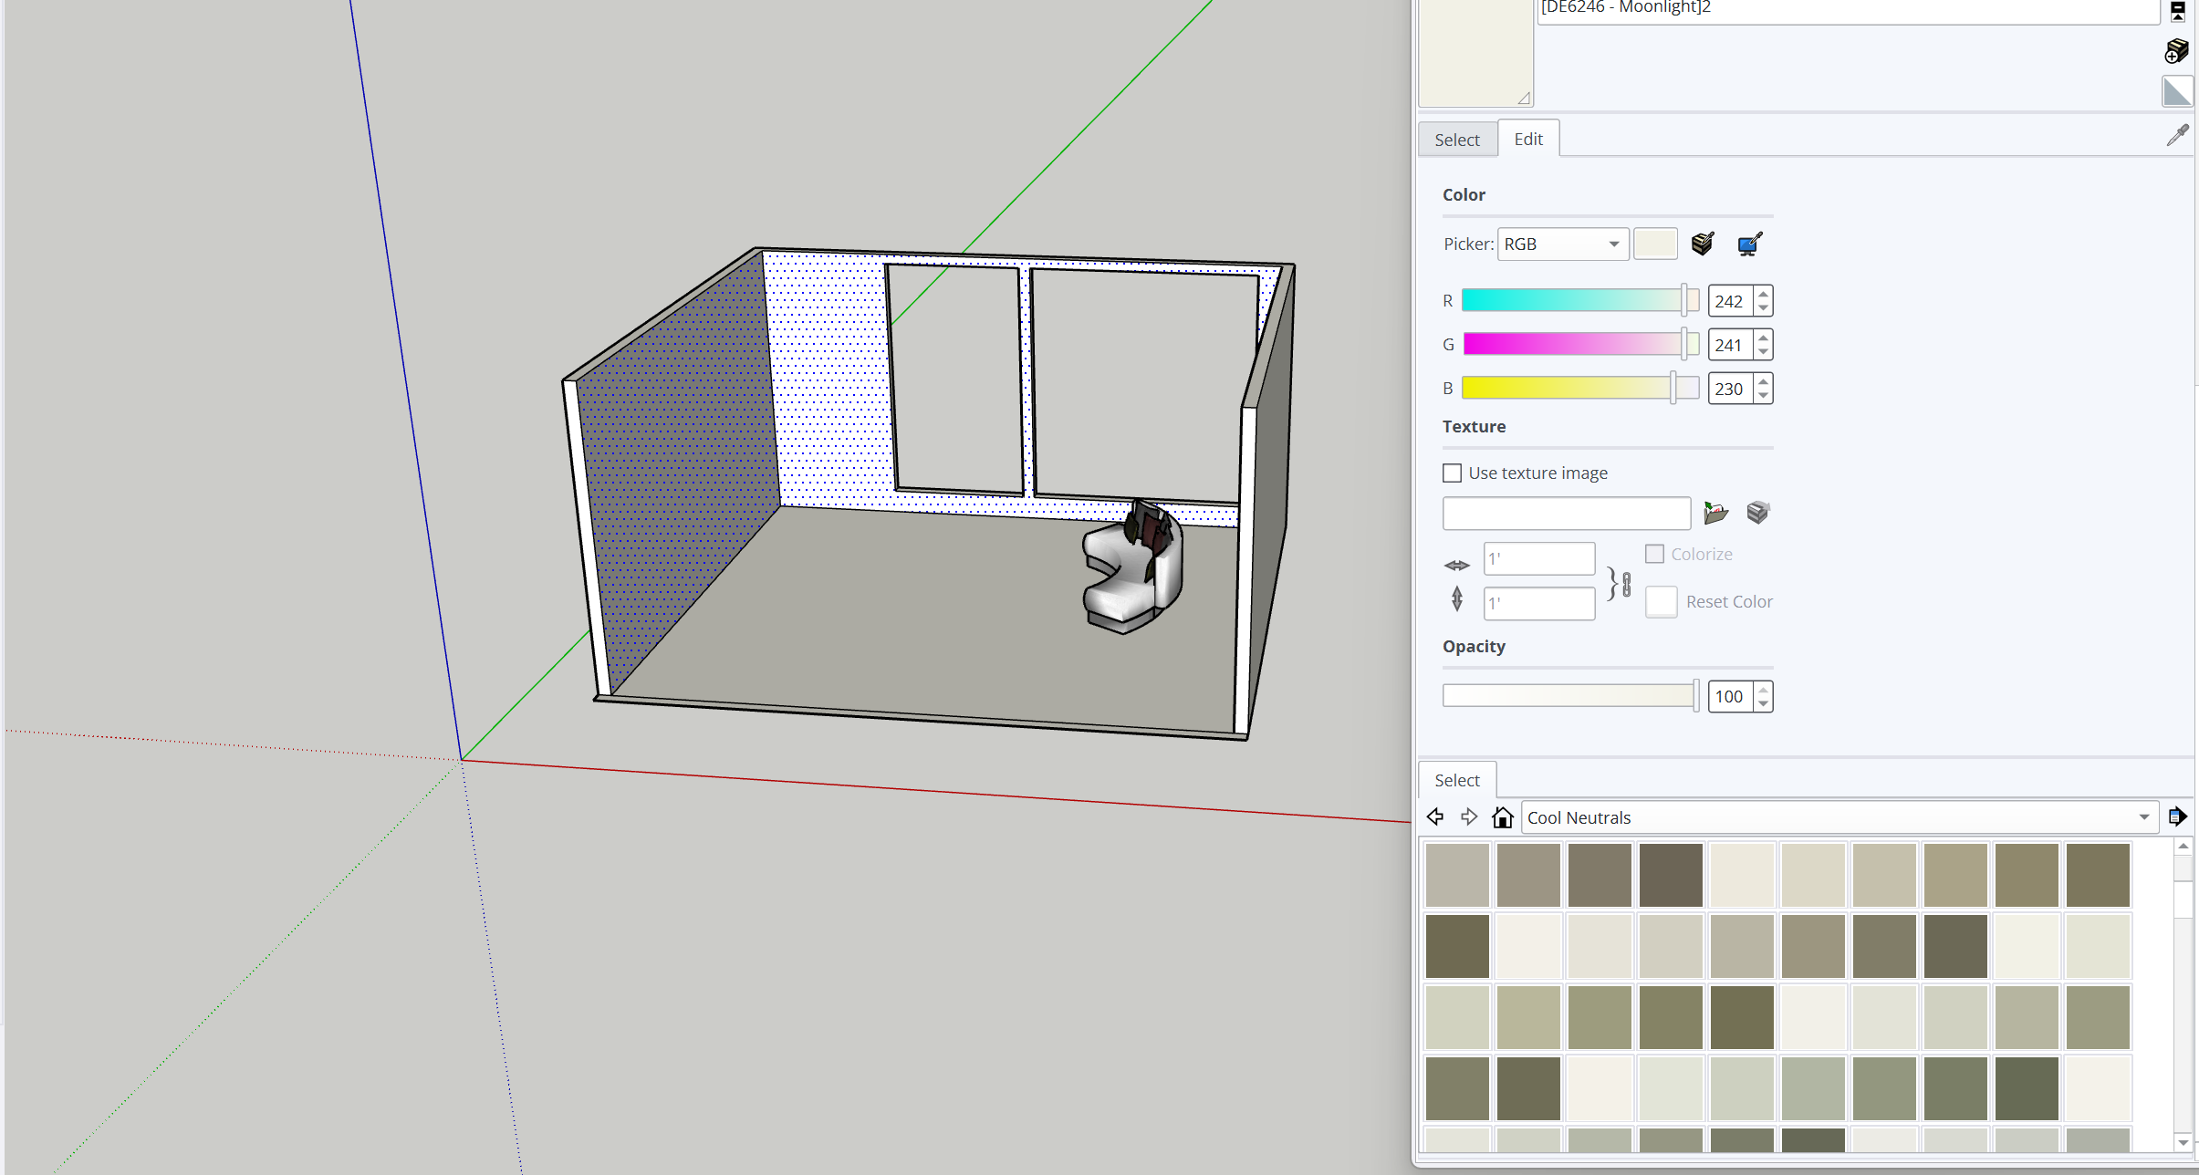Switch to the Edit tab
Image resolution: width=2199 pixels, height=1175 pixels.
(1528, 139)
